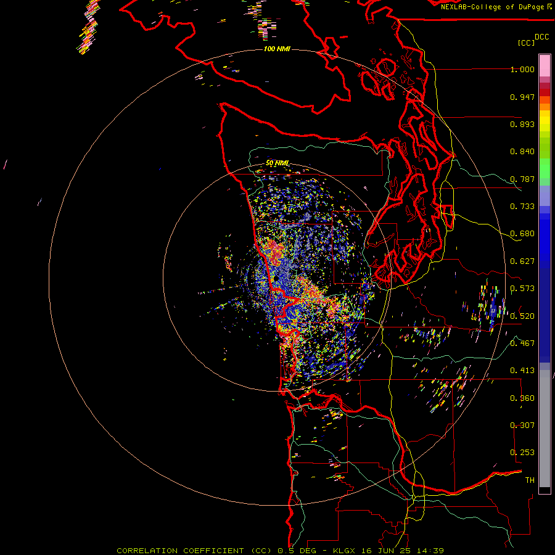Click the 0.893 scale label
The width and height of the screenshot is (555, 555).
pos(522,124)
